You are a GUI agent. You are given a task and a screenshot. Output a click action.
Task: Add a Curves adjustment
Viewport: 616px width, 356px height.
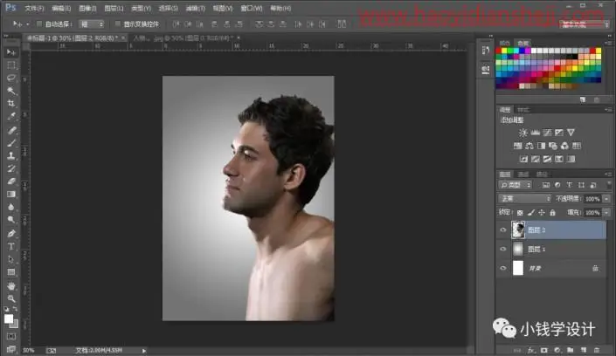pyautogui.click(x=547, y=133)
